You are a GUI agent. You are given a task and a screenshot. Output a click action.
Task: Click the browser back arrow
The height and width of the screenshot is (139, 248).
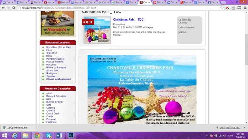pyautogui.click(x=3, y=8)
